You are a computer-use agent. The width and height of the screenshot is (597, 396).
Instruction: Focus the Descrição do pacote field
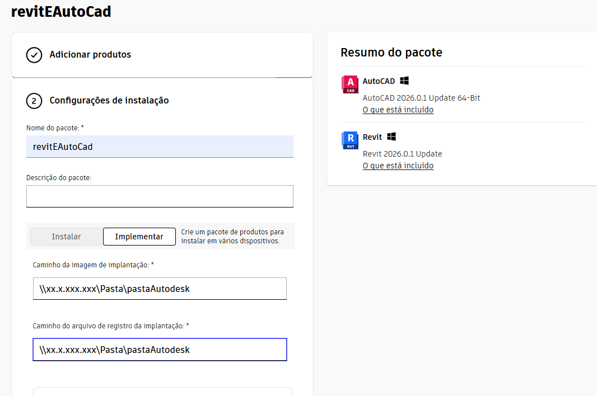pyautogui.click(x=160, y=196)
